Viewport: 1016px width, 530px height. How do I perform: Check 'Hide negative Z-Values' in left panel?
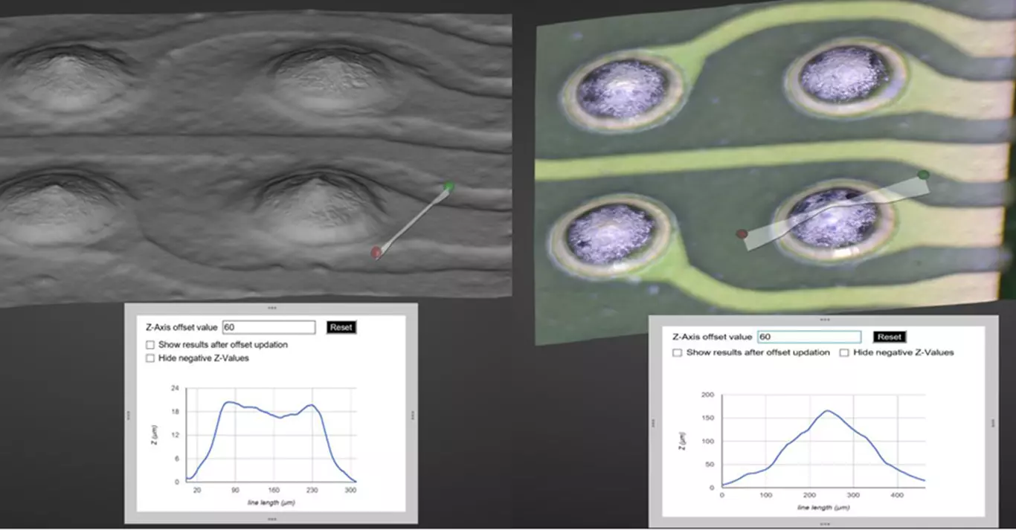(150, 358)
